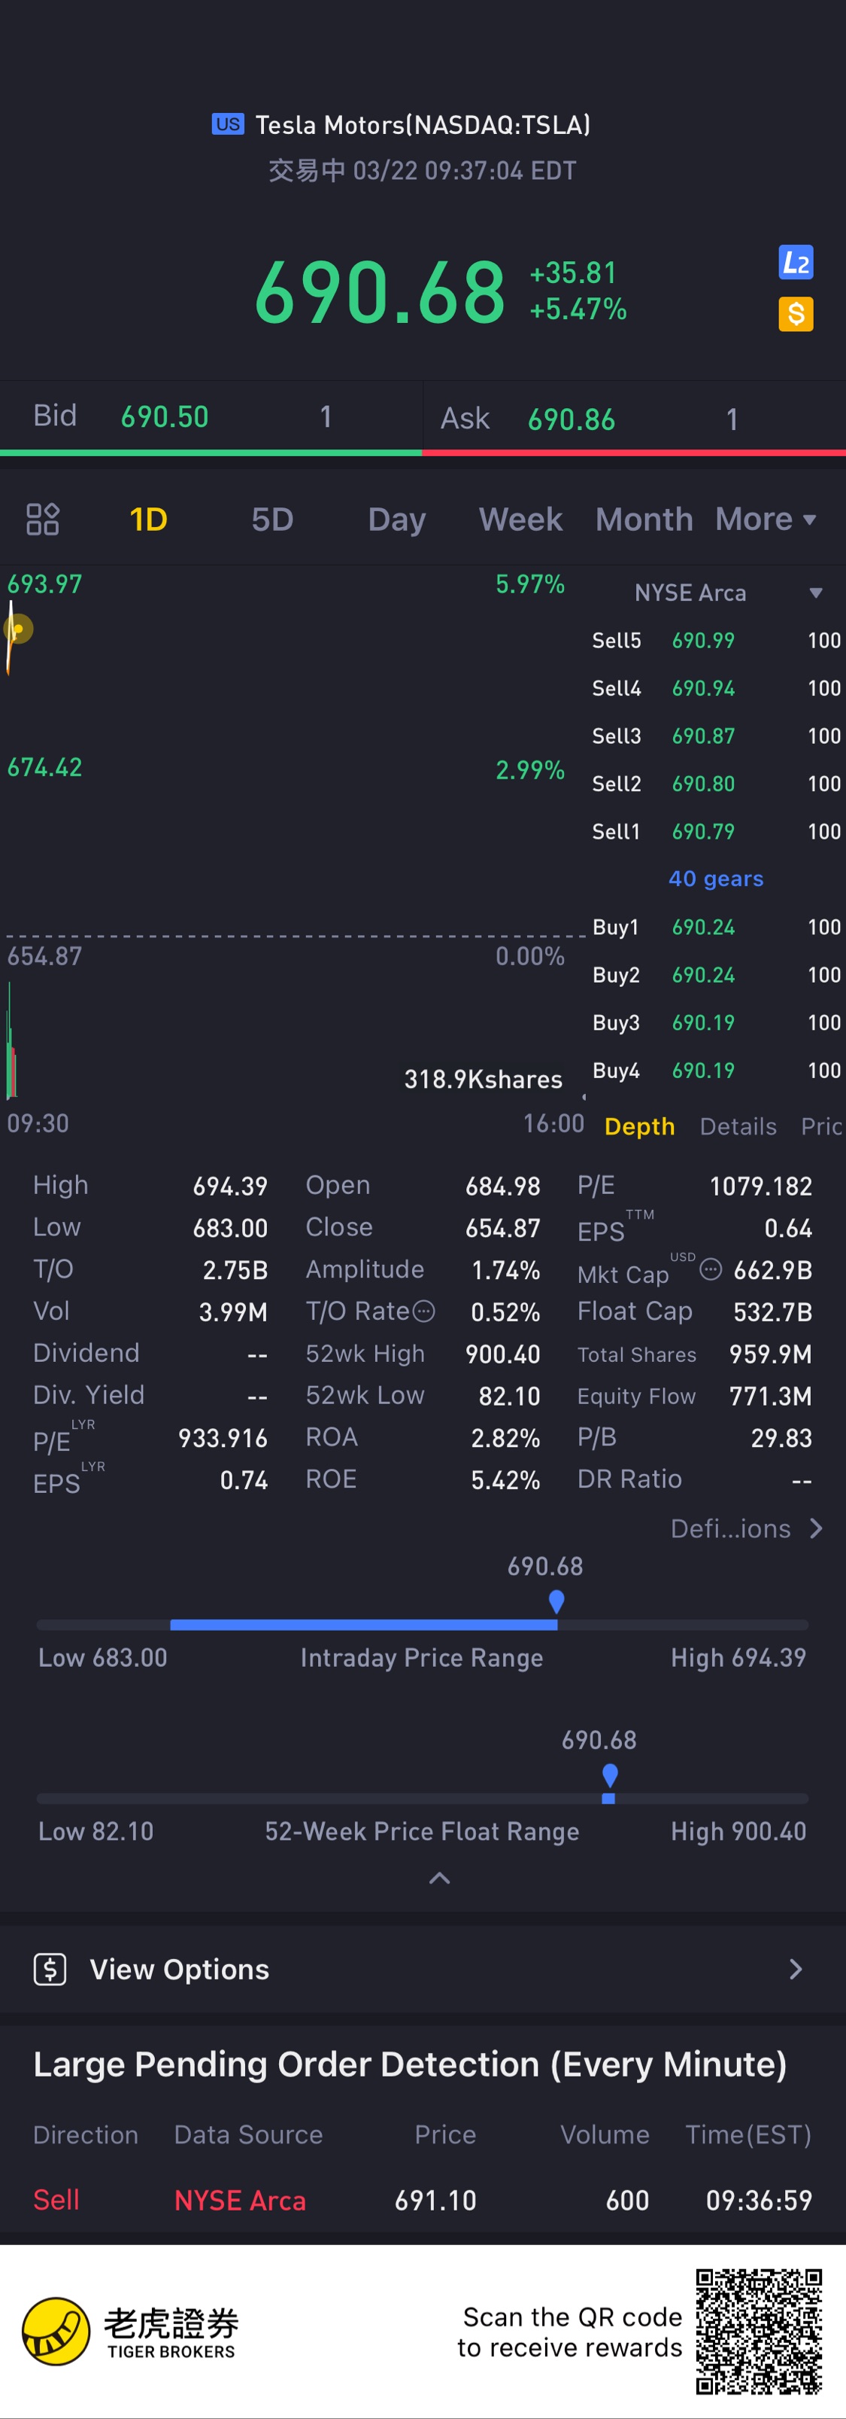Select the 1D chart tab
The height and width of the screenshot is (2419, 846).
tap(148, 519)
